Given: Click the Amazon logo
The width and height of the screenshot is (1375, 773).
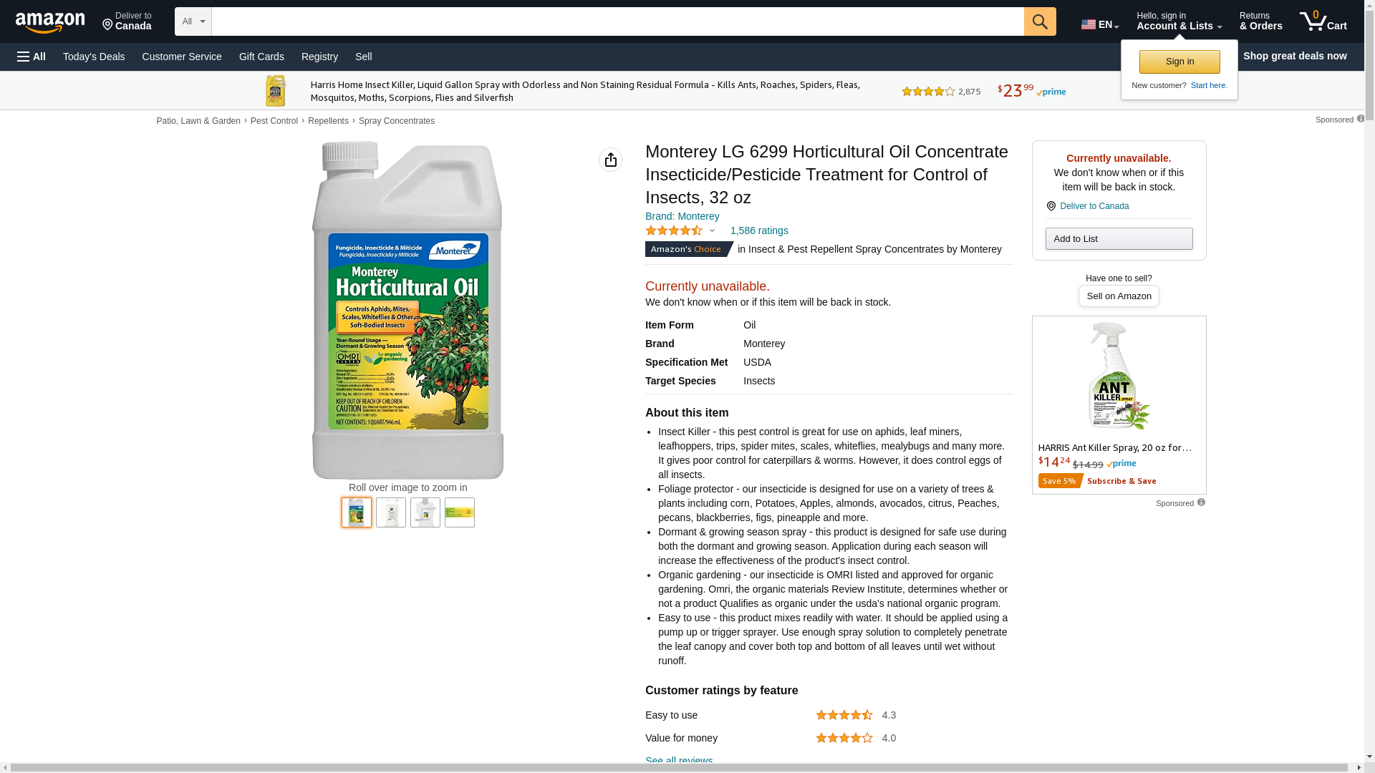Looking at the screenshot, I should [50, 23].
